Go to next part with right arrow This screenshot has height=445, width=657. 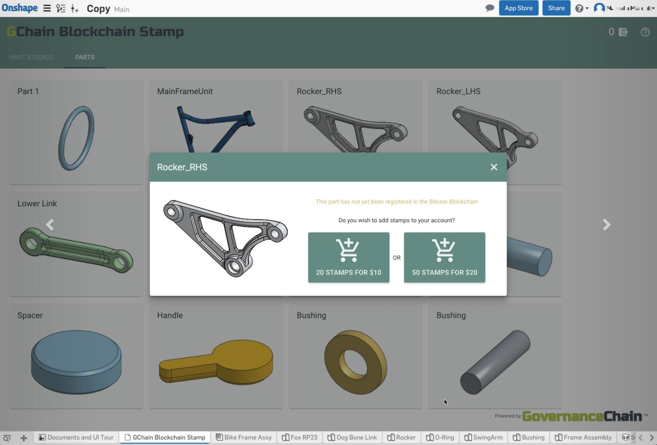(606, 225)
